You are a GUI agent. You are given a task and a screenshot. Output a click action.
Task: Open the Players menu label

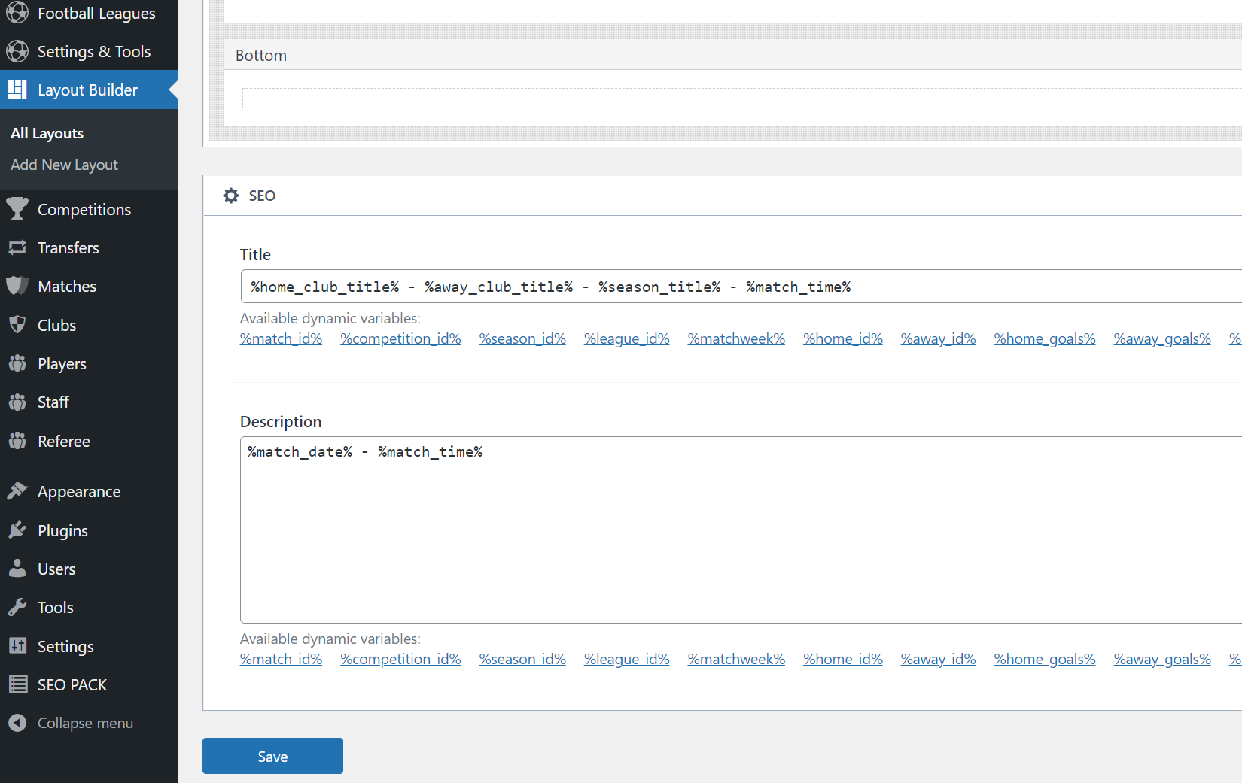click(62, 363)
